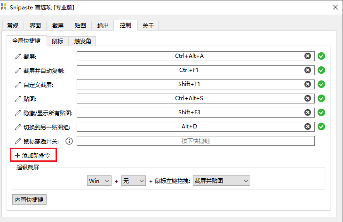Switch to the 输出 tab

click(x=103, y=25)
